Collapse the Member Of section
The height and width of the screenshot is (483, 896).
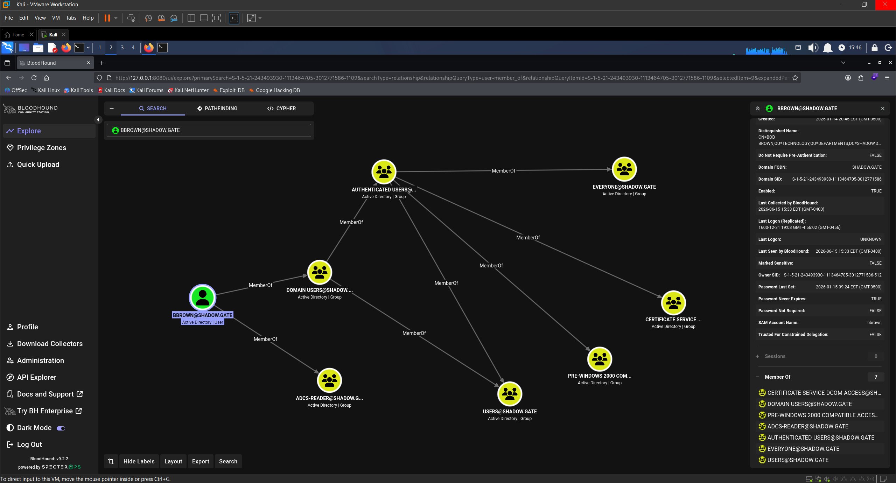point(757,377)
